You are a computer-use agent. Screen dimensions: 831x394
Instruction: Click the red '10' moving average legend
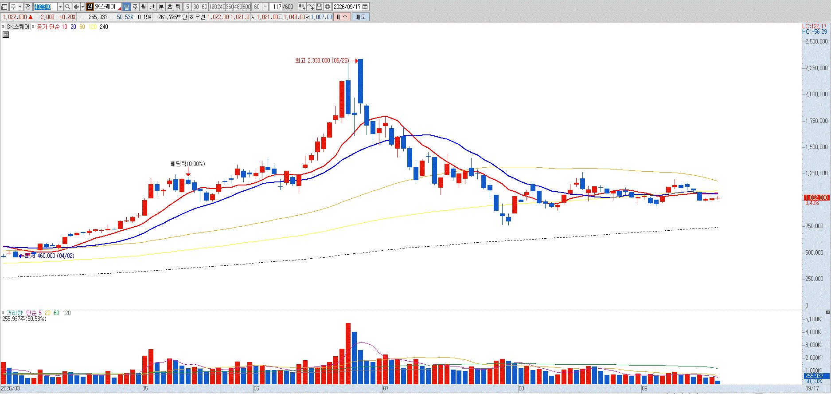pyautogui.click(x=64, y=27)
